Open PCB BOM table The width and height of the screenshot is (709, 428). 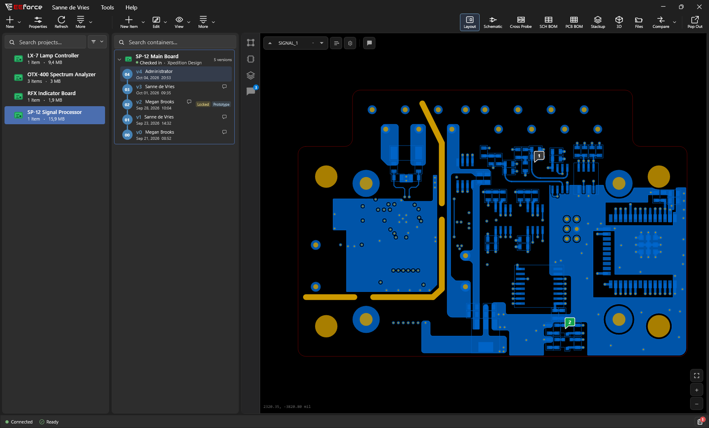coord(574,22)
